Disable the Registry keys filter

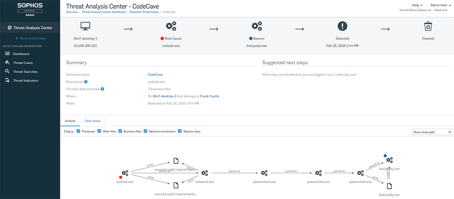180,132
